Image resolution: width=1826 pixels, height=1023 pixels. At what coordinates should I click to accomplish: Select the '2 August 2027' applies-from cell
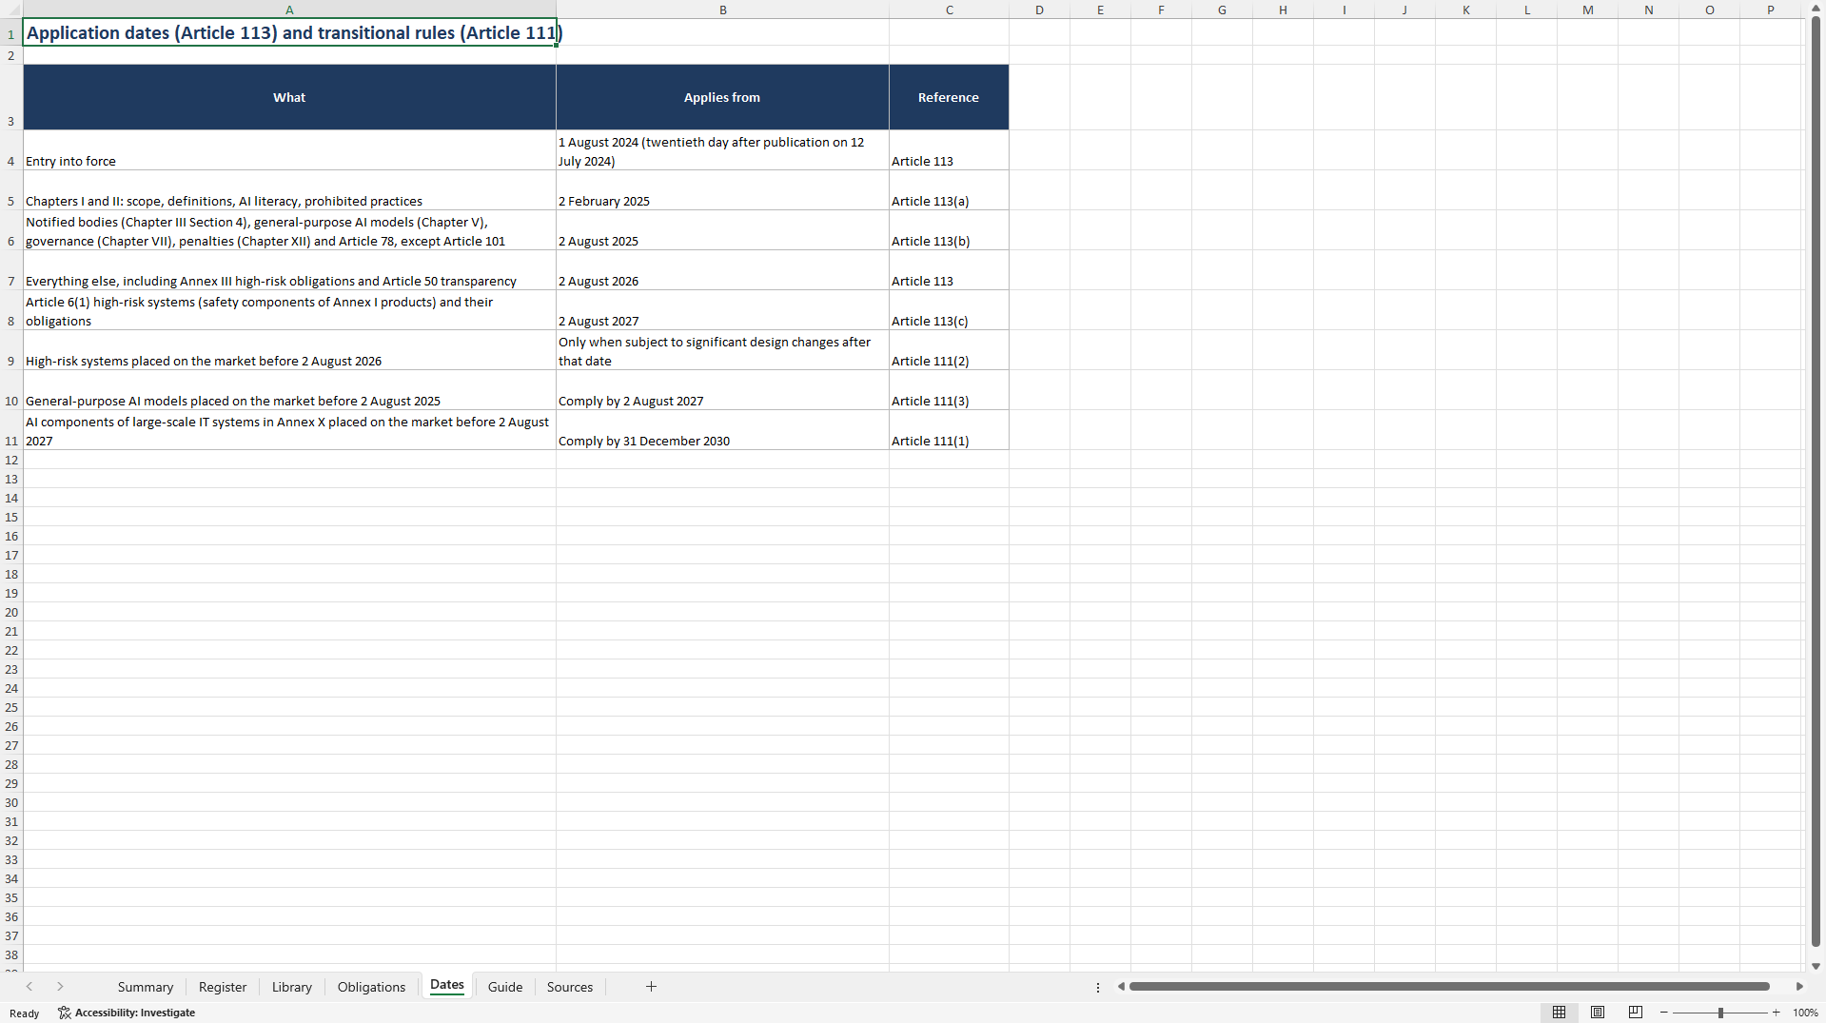(722, 310)
